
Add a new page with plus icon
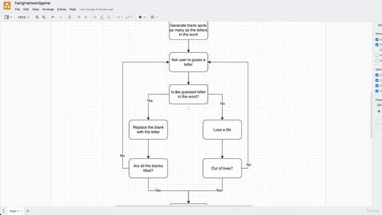[x=27, y=211]
